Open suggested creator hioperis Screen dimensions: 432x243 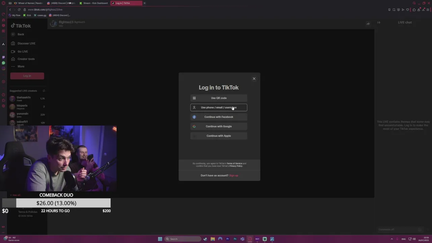[x=27, y=106]
